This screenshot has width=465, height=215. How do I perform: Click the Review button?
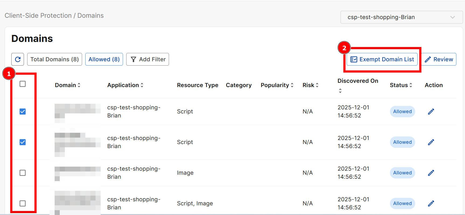(x=439, y=59)
